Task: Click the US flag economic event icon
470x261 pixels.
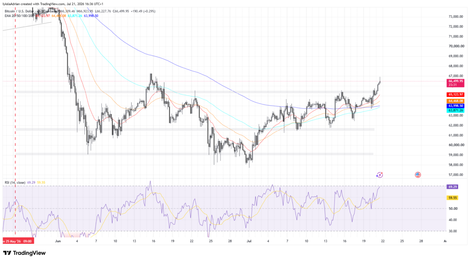Action: (x=418, y=175)
